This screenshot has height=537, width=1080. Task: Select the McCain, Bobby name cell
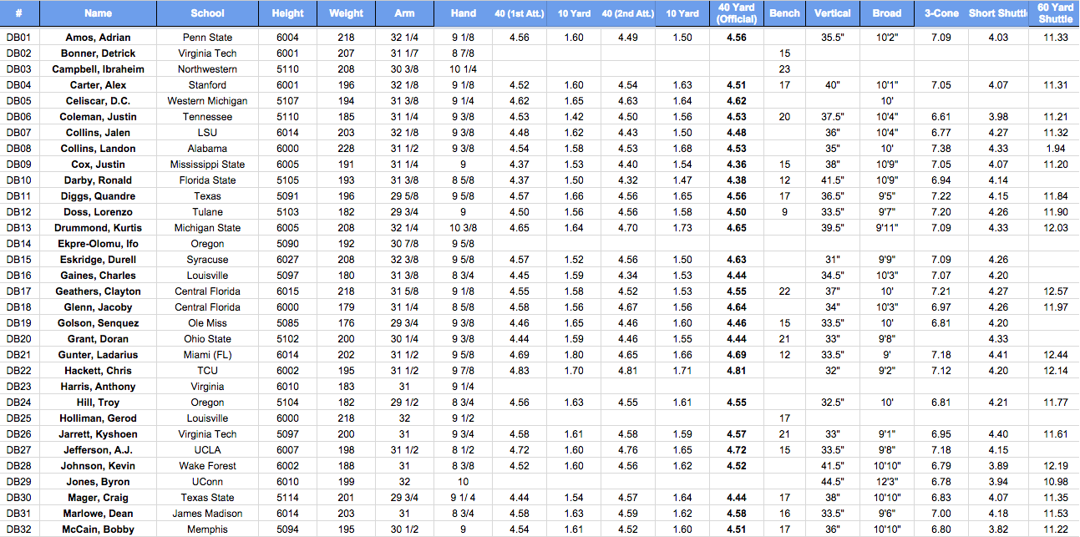click(x=98, y=529)
